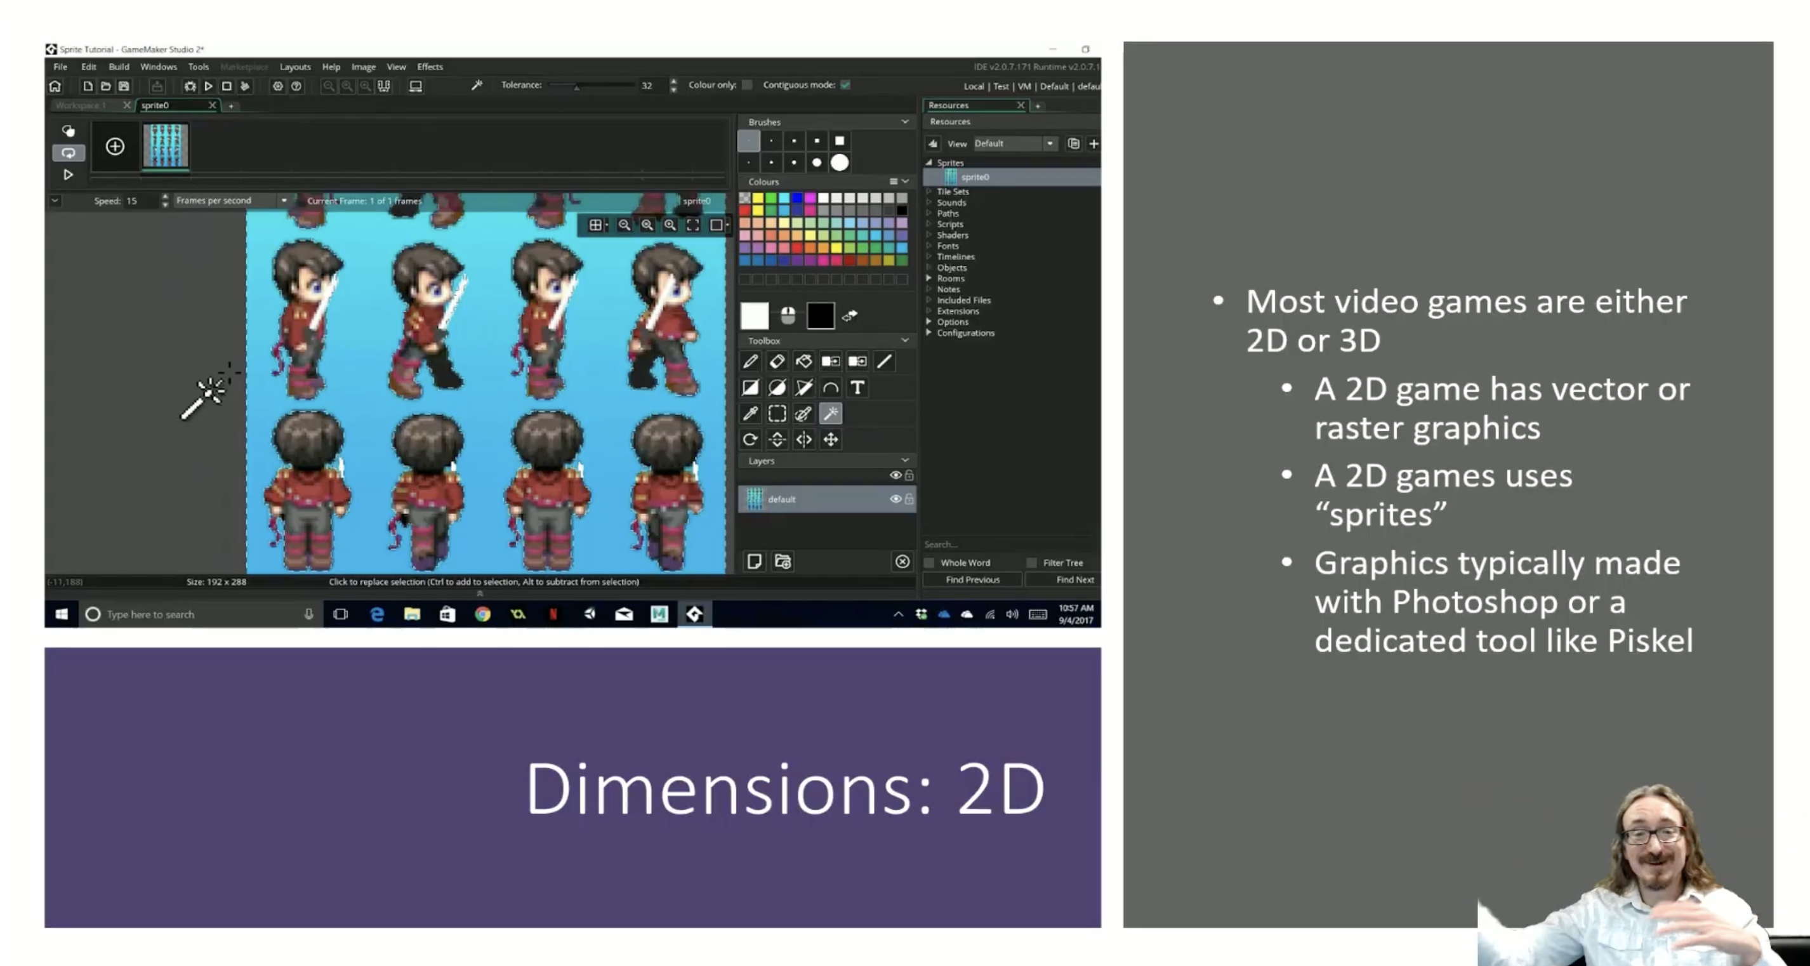
Task: Select the Mirror horizontally tool
Action: pos(804,440)
